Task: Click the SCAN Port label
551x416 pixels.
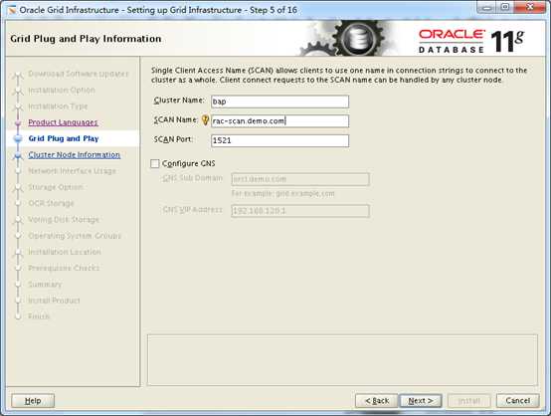Action: coord(173,139)
